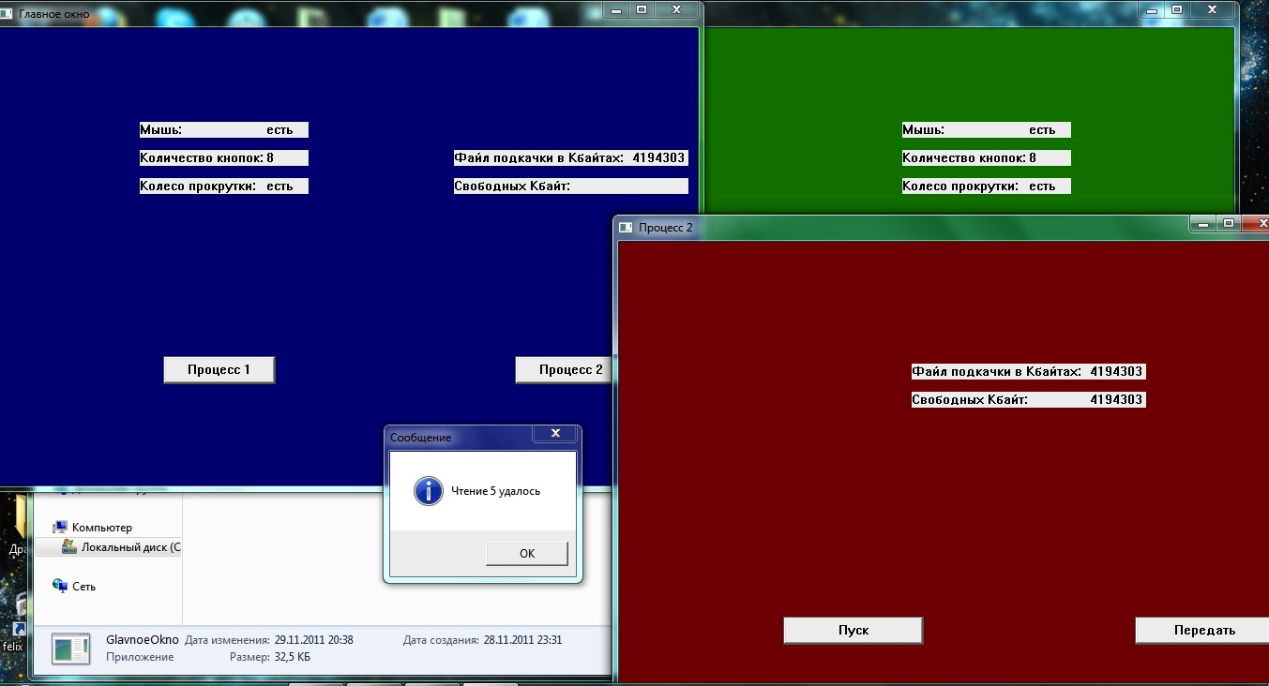Minimize the Главное окно window
The image size is (1269, 686).
[x=616, y=9]
